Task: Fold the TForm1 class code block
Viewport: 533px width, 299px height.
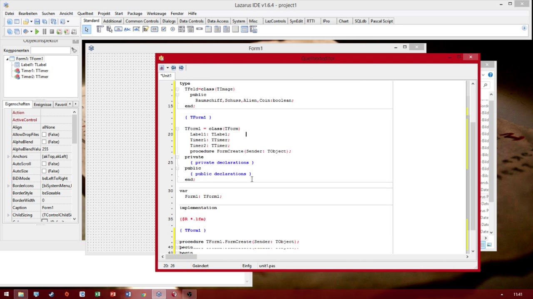Action: pyautogui.click(x=177, y=129)
